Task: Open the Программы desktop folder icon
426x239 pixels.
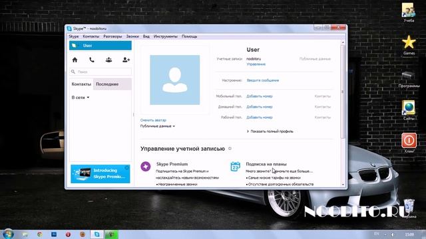Action: click(x=409, y=79)
